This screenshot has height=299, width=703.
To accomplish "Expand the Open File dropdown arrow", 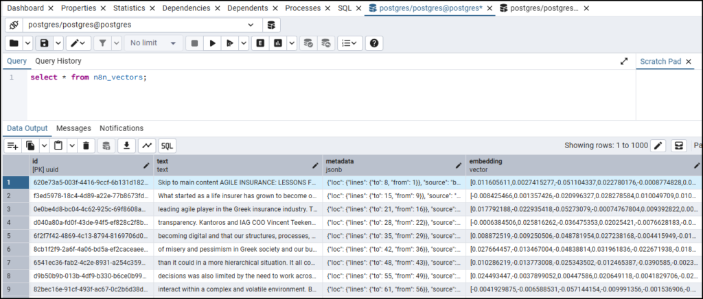I will coord(27,43).
